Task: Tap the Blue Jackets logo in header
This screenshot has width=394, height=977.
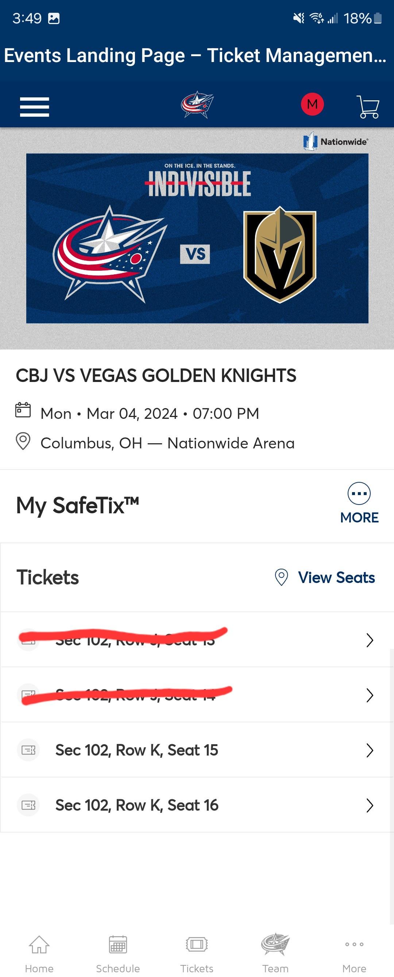Action: click(197, 105)
